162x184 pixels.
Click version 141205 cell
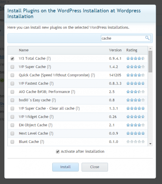(x=115, y=75)
